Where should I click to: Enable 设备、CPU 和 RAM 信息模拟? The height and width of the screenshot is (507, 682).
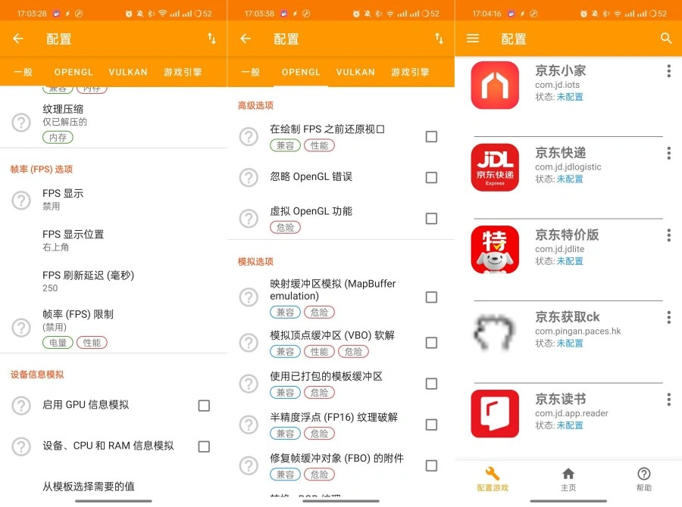click(203, 446)
